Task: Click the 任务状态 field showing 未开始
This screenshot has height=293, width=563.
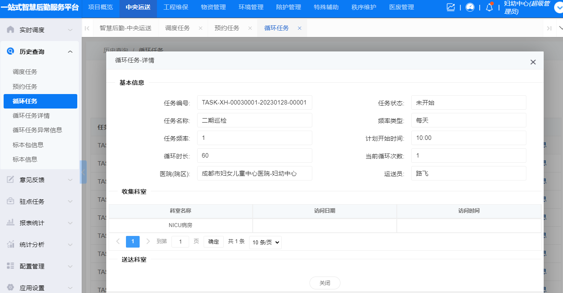Action: (x=469, y=102)
